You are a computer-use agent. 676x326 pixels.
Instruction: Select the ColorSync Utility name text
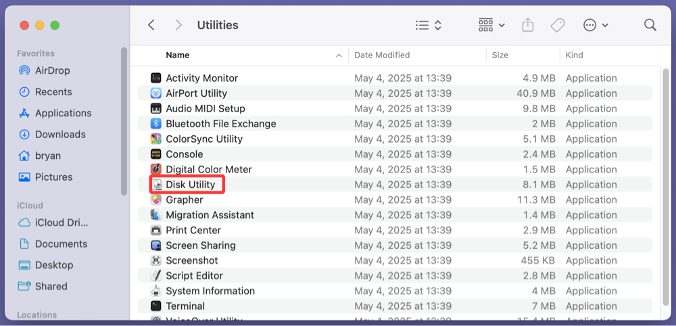204,139
